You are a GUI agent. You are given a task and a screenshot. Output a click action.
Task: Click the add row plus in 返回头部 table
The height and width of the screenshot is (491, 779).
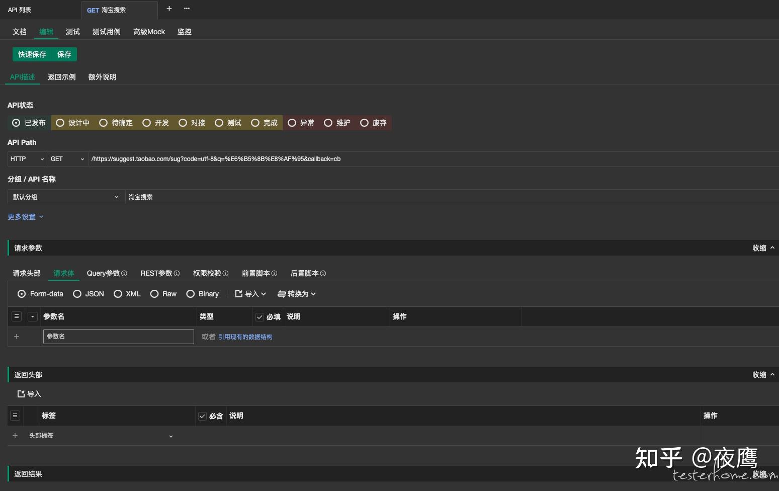15,436
